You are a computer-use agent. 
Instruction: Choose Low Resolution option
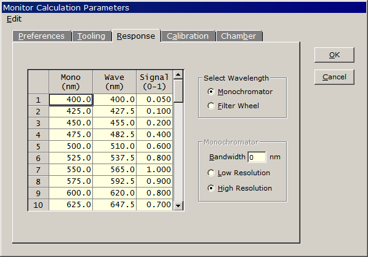(x=239, y=173)
